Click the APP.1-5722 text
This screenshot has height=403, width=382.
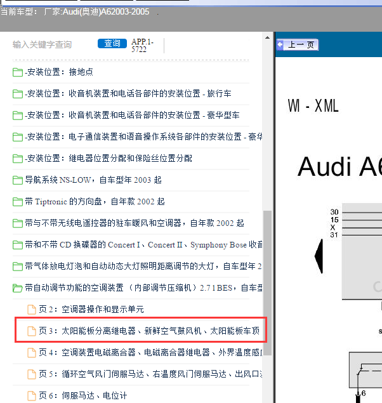(142, 45)
